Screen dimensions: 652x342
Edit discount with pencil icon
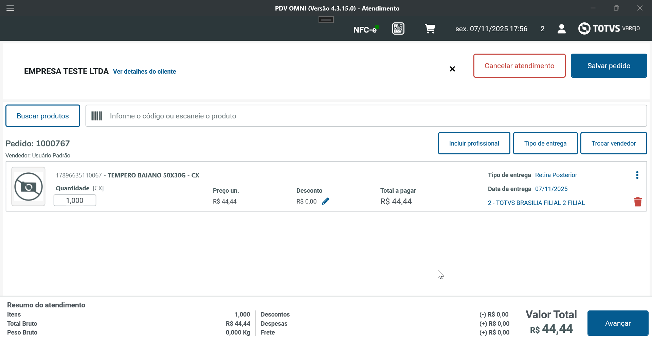click(x=325, y=202)
